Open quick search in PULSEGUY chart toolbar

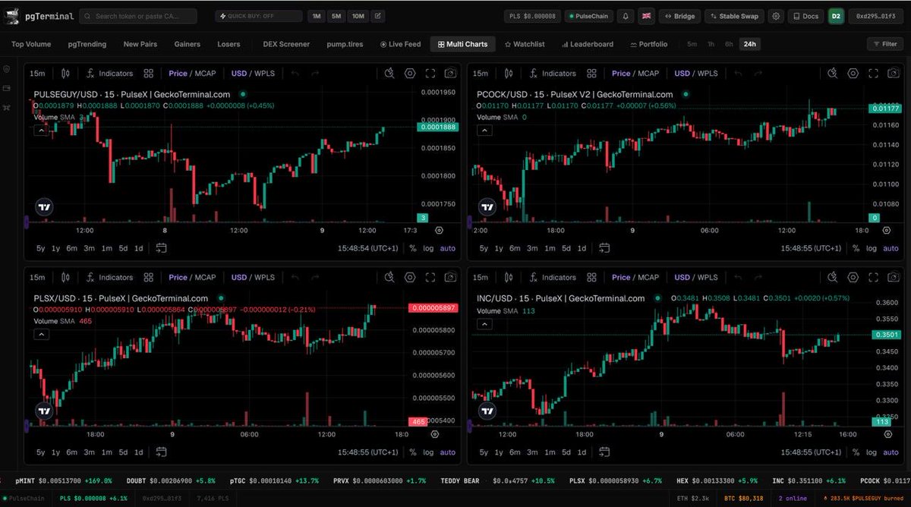[389, 74]
